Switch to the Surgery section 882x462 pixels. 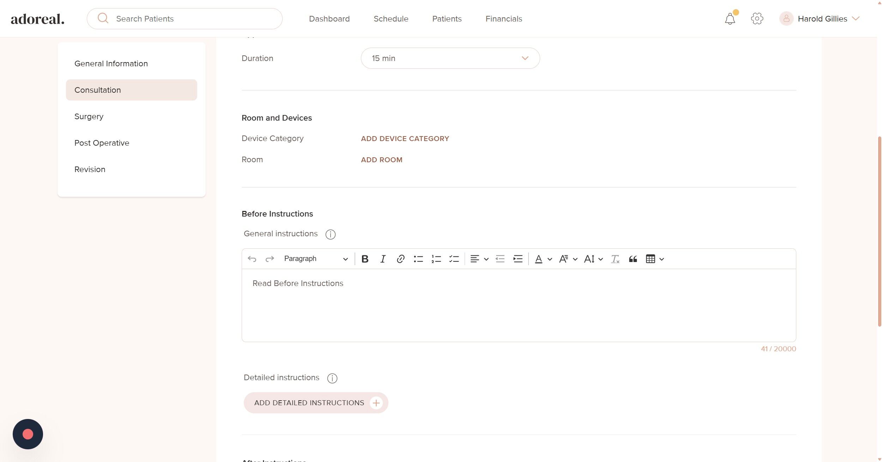point(89,116)
